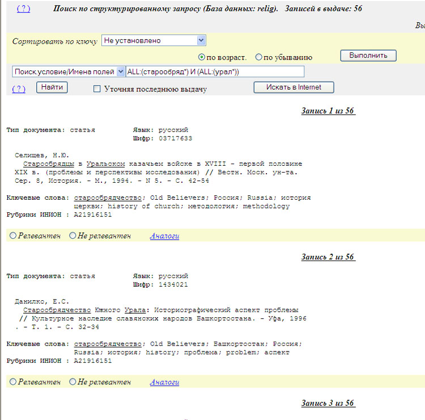The image size is (425, 420).
Task: Click title word 'Старообрядчество' in record 2
Action: pos(57,310)
